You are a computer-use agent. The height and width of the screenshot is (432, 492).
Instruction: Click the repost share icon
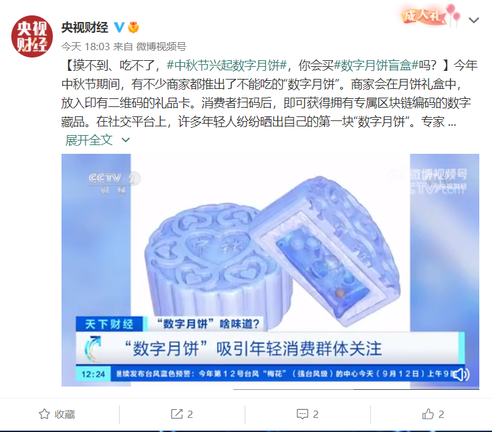(176, 414)
